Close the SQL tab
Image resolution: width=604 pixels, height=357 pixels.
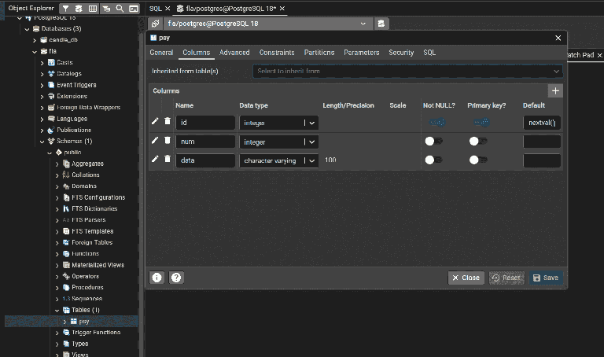168,8
